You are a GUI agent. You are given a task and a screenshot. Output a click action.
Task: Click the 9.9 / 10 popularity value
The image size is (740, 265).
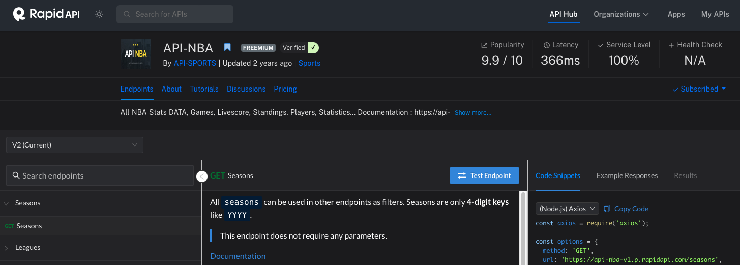coord(502,61)
